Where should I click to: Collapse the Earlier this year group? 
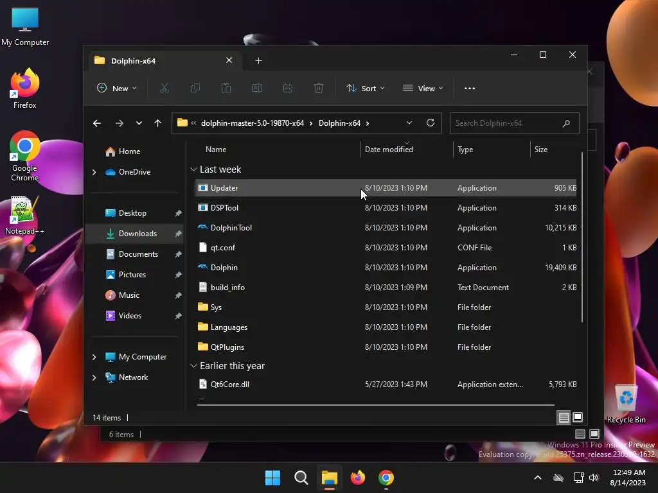[193, 366]
